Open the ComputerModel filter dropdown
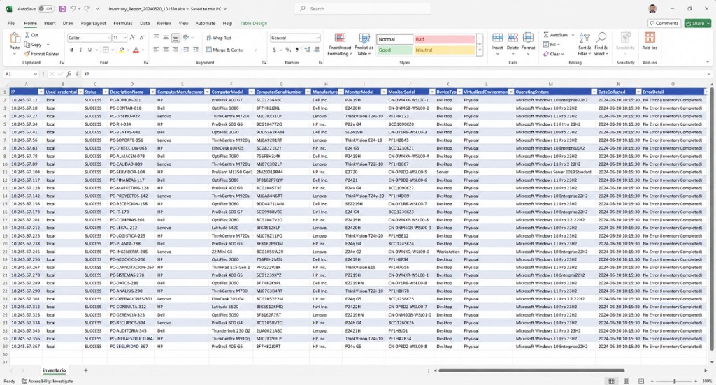The width and height of the screenshot is (716, 385). (x=251, y=92)
